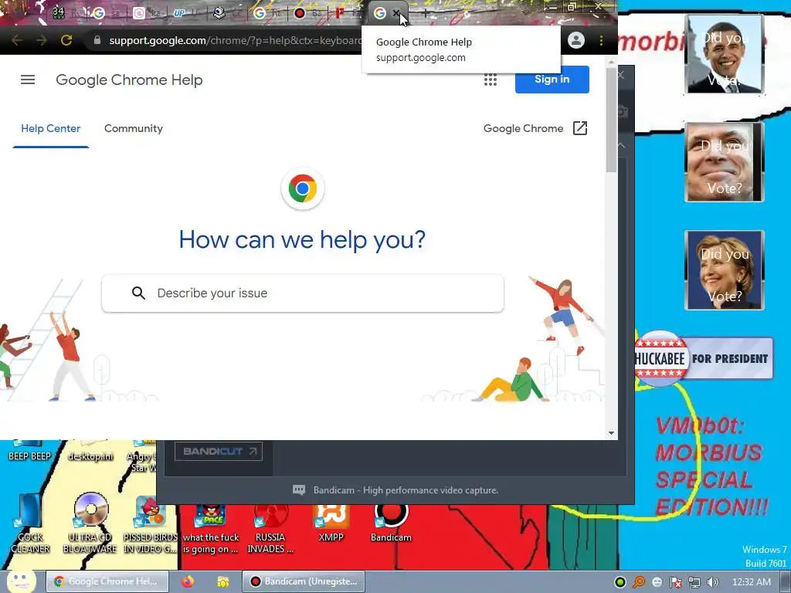
Task: Click the grey round face tray icon
Action: 657,582
